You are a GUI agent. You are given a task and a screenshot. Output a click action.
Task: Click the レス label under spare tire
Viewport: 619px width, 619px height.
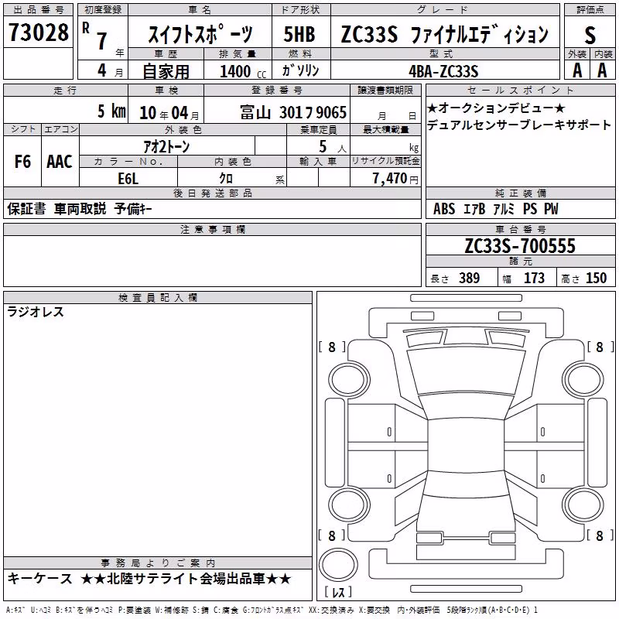[x=338, y=592]
